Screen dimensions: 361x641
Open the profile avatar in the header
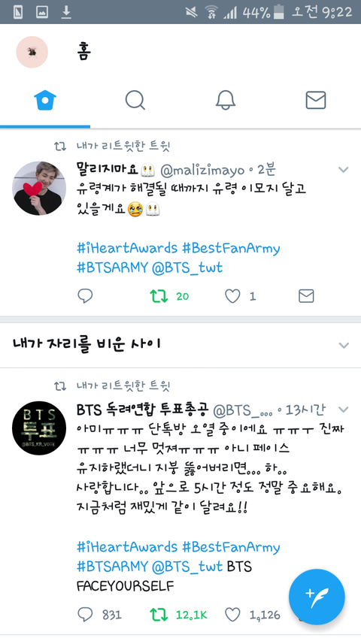coord(32,52)
